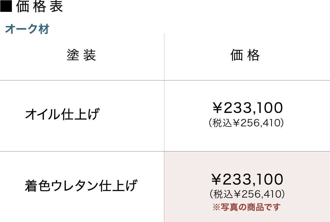Click the ¥233,100 price for 着色ウレタン仕上げ
This screenshot has width=330, height=222.
click(x=247, y=180)
